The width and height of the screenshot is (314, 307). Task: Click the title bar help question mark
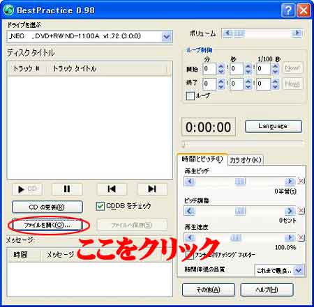(288, 10)
